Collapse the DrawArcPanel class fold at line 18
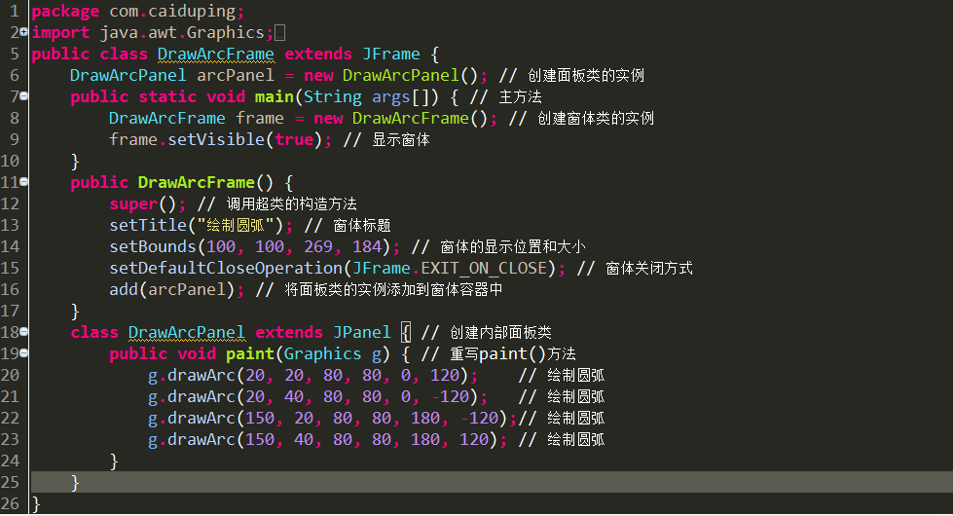The width and height of the screenshot is (953, 516). (23, 331)
